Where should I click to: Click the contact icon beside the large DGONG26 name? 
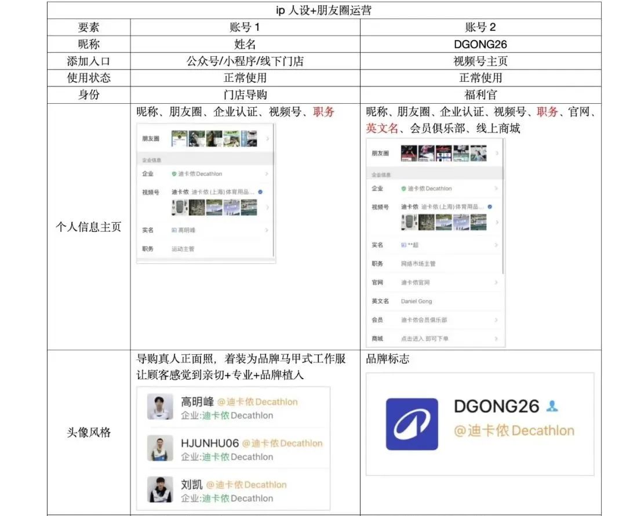click(x=552, y=406)
